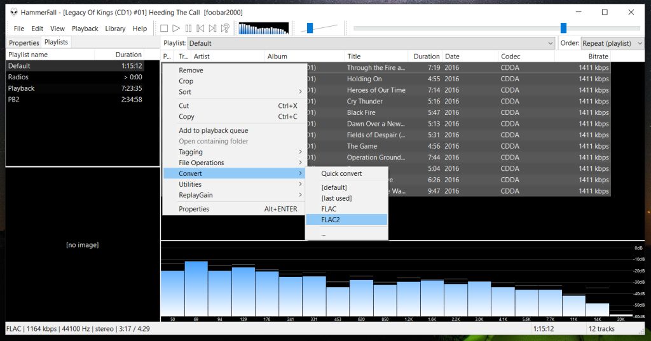Sort by the Bitrate column header
Image resolution: width=651 pixels, height=341 pixels.
582,57
